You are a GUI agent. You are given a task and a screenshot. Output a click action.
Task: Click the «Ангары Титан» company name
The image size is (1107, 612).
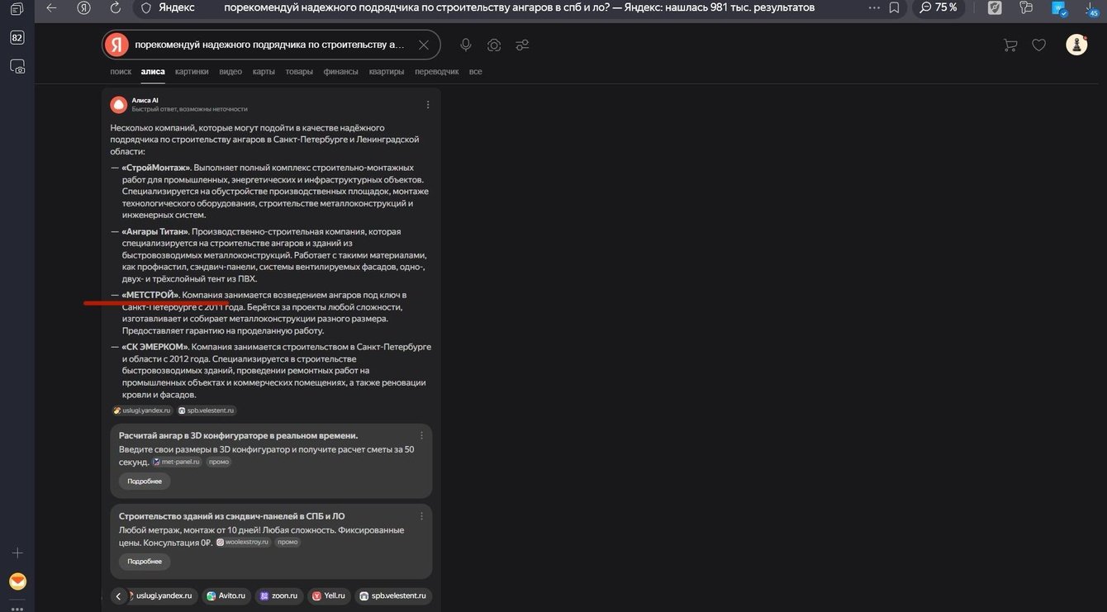coord(155,231)
